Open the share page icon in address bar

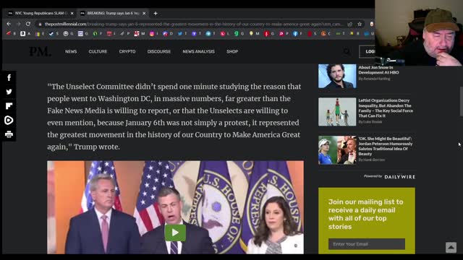(x=350, y=24)
